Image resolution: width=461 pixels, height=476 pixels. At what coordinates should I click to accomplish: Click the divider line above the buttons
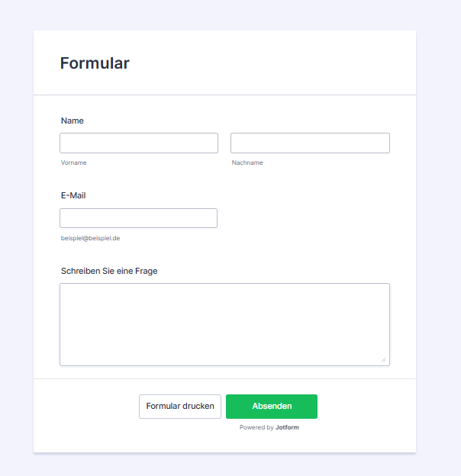click(224, 378)
